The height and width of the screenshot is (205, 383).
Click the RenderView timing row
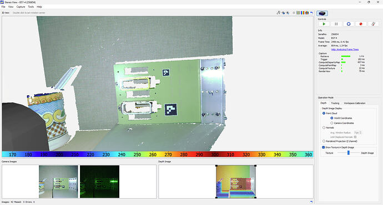pyautogui.click(x=342, y=71)
